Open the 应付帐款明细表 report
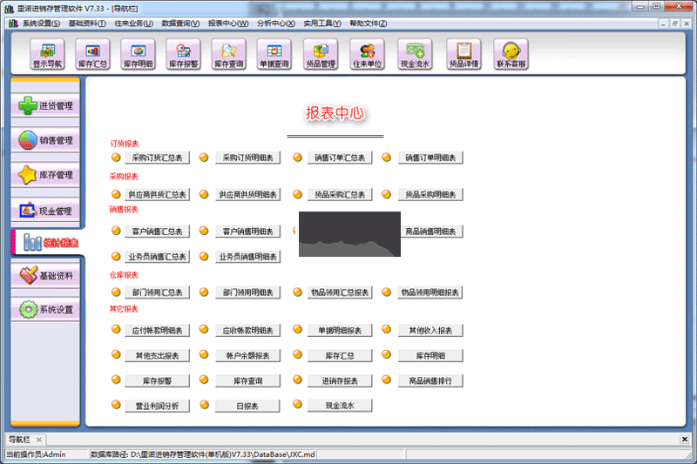The height and width of the screenshot is (464, 697). (x=158, y=330)
